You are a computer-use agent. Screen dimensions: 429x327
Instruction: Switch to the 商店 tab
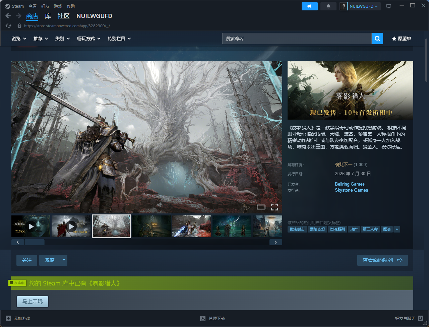pos(32,16)
